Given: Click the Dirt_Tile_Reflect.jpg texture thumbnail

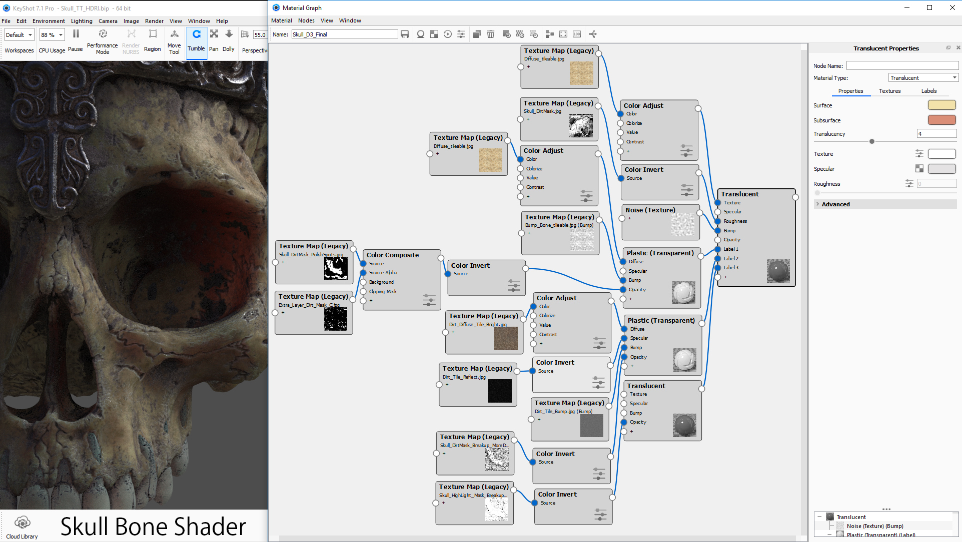Looking at the screenshot, I should coord(500,391).
